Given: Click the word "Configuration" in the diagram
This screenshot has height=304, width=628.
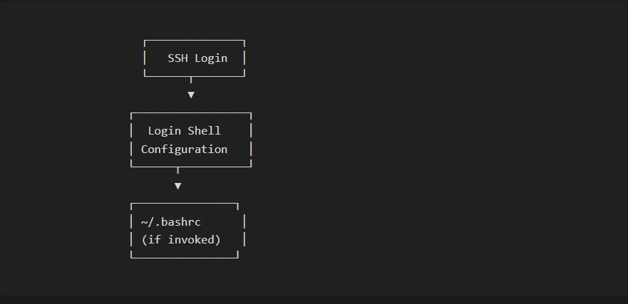Looking at the screenshot, I should pyautogui.click(x=184, y=150).
